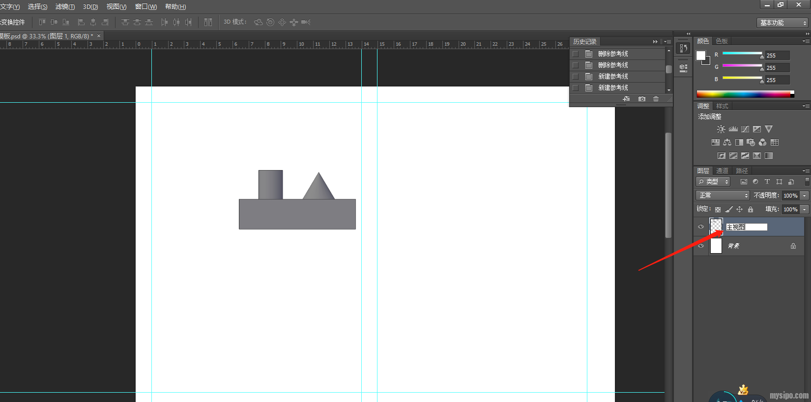Toggle visibility of the 背景 layer
The width and height of the screenshot is (811, 402).
tap(701, 246)
